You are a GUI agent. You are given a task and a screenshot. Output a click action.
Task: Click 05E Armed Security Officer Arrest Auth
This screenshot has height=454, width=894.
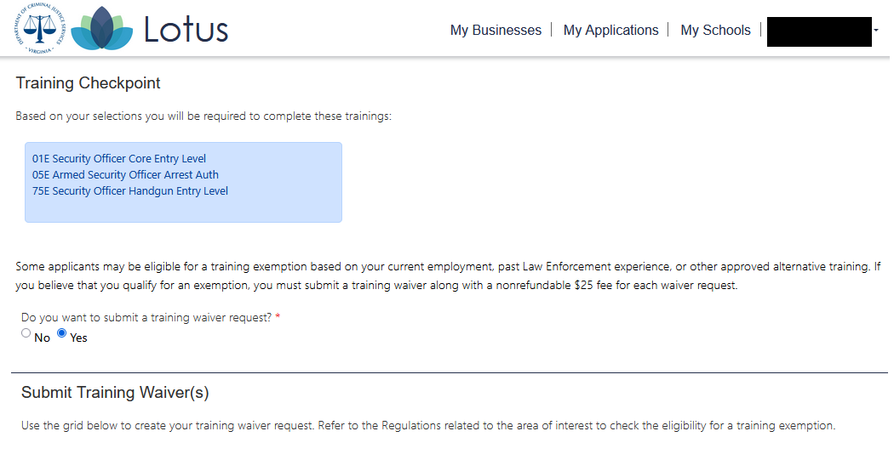point(125,175)
